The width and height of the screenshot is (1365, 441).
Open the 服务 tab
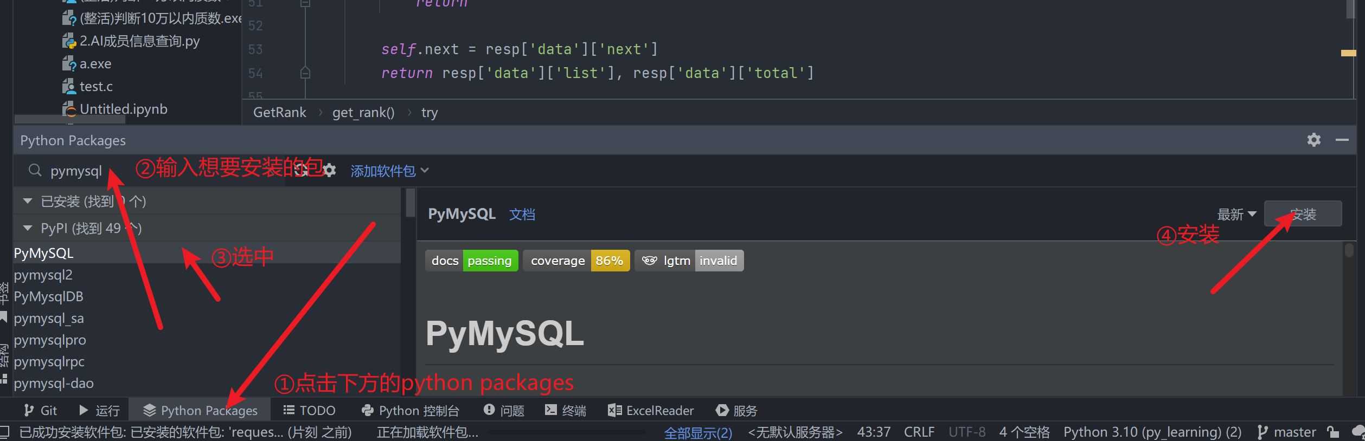pos(737,410)
